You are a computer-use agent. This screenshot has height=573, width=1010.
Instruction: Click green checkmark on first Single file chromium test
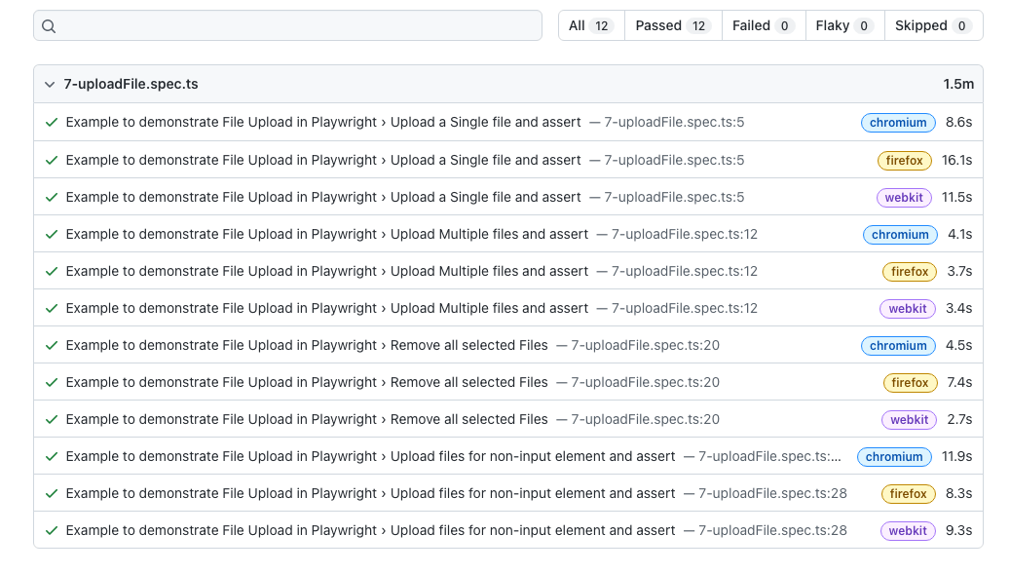tap(51, 122)
